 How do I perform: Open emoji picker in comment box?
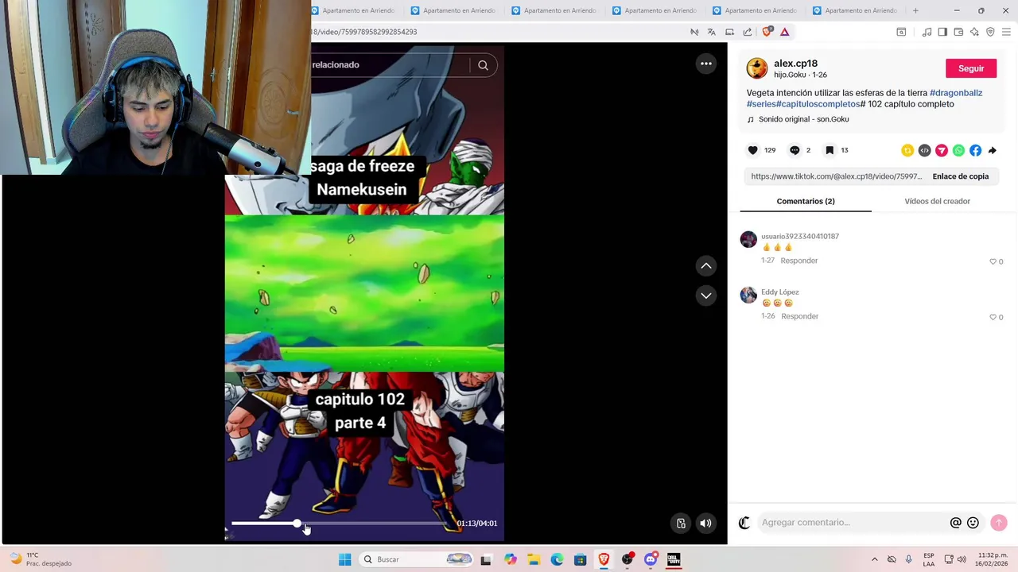coord(973,523)
